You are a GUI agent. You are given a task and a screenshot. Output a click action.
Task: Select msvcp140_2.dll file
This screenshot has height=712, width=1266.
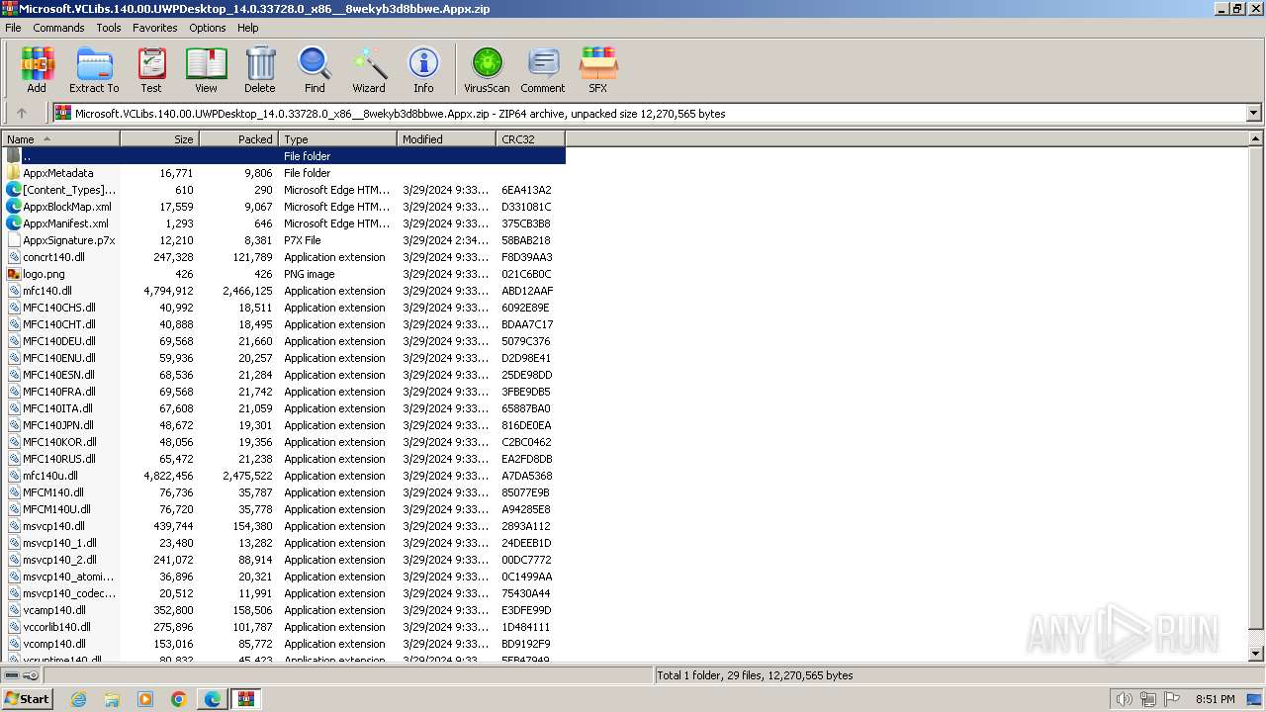pyautogui.click(x=284, y=560)
